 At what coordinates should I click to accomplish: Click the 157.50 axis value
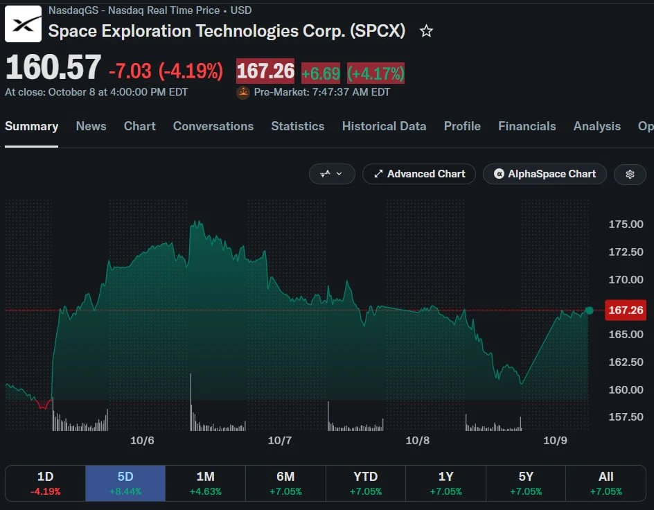[626, 417]
